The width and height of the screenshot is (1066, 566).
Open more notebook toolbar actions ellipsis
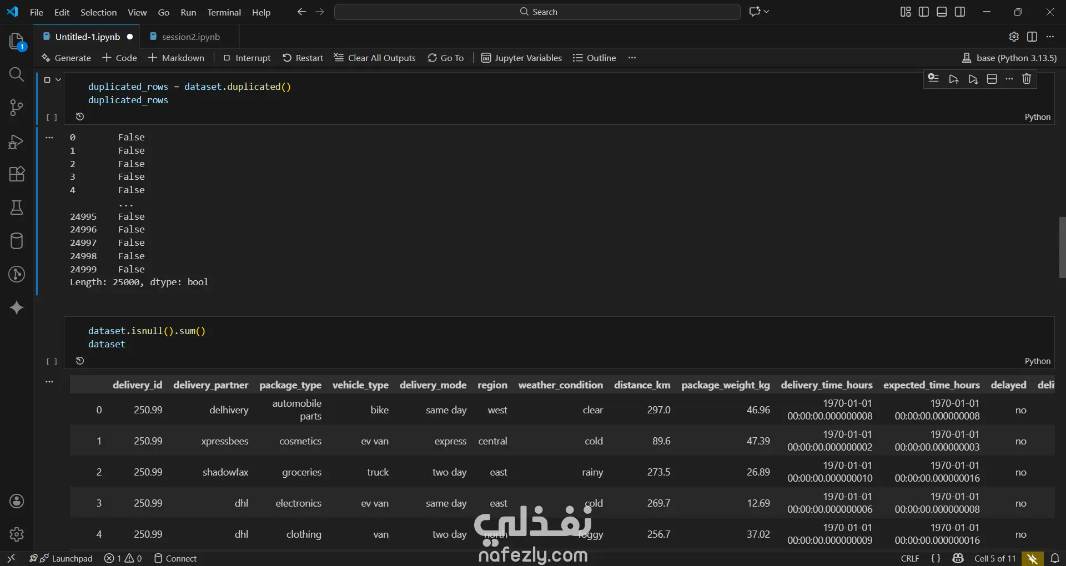pyautogui.click(x=632, y=58)
